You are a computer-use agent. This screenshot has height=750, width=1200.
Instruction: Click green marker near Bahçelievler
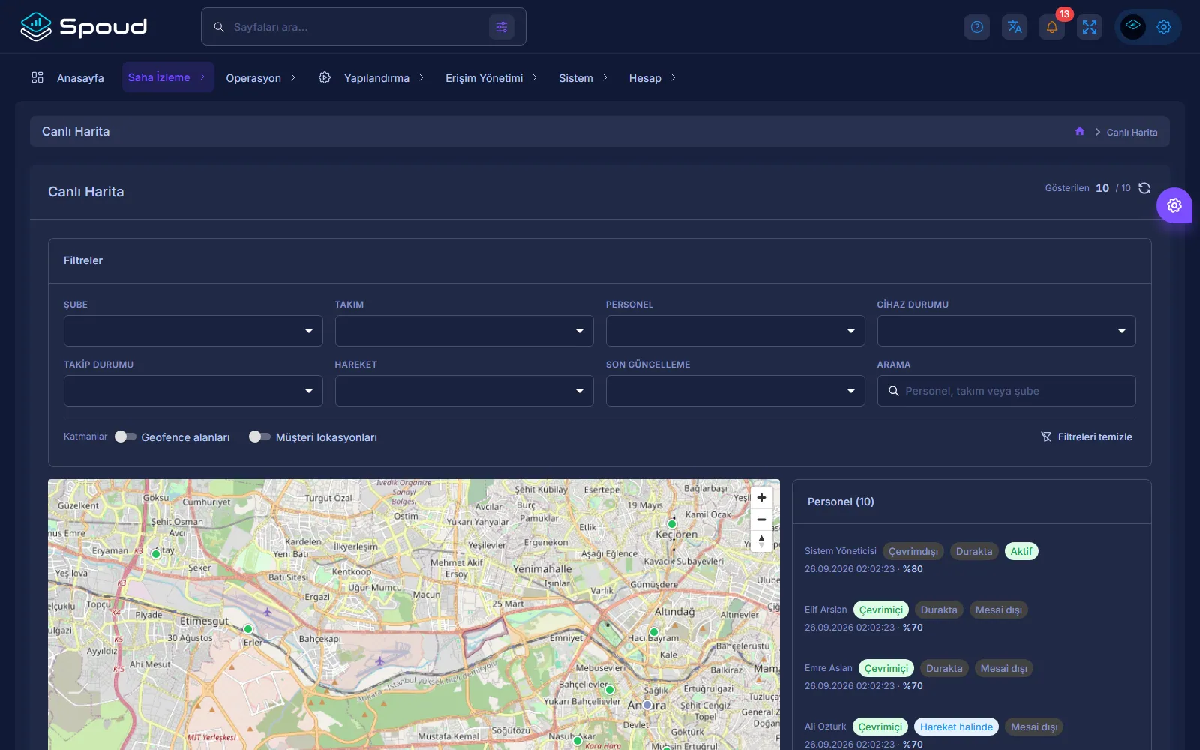click(x=610, y=690)
